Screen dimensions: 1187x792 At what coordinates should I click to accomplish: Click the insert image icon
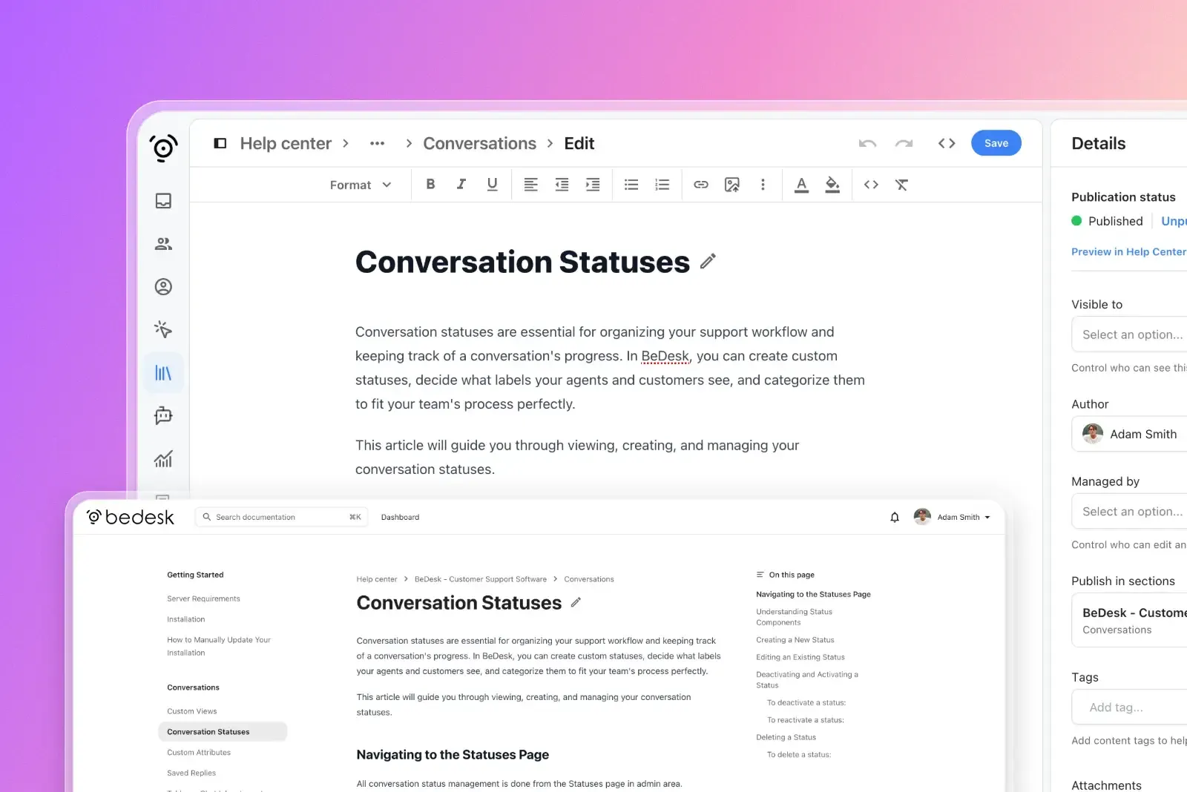pos(732,185)
